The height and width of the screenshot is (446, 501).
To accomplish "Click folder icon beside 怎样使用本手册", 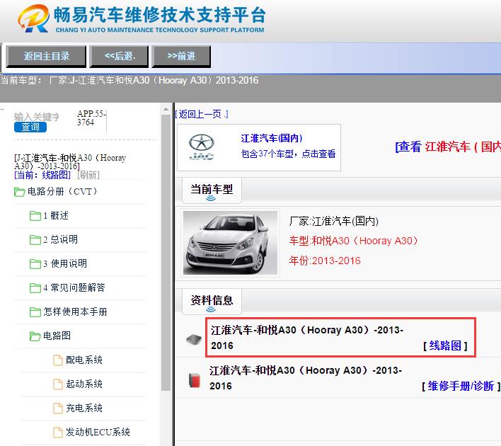I will coord(35,311).
